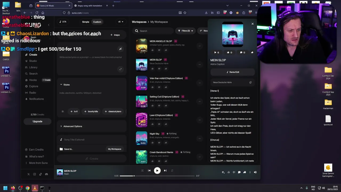Click the magic wand lyrics icon

[120, 49]
